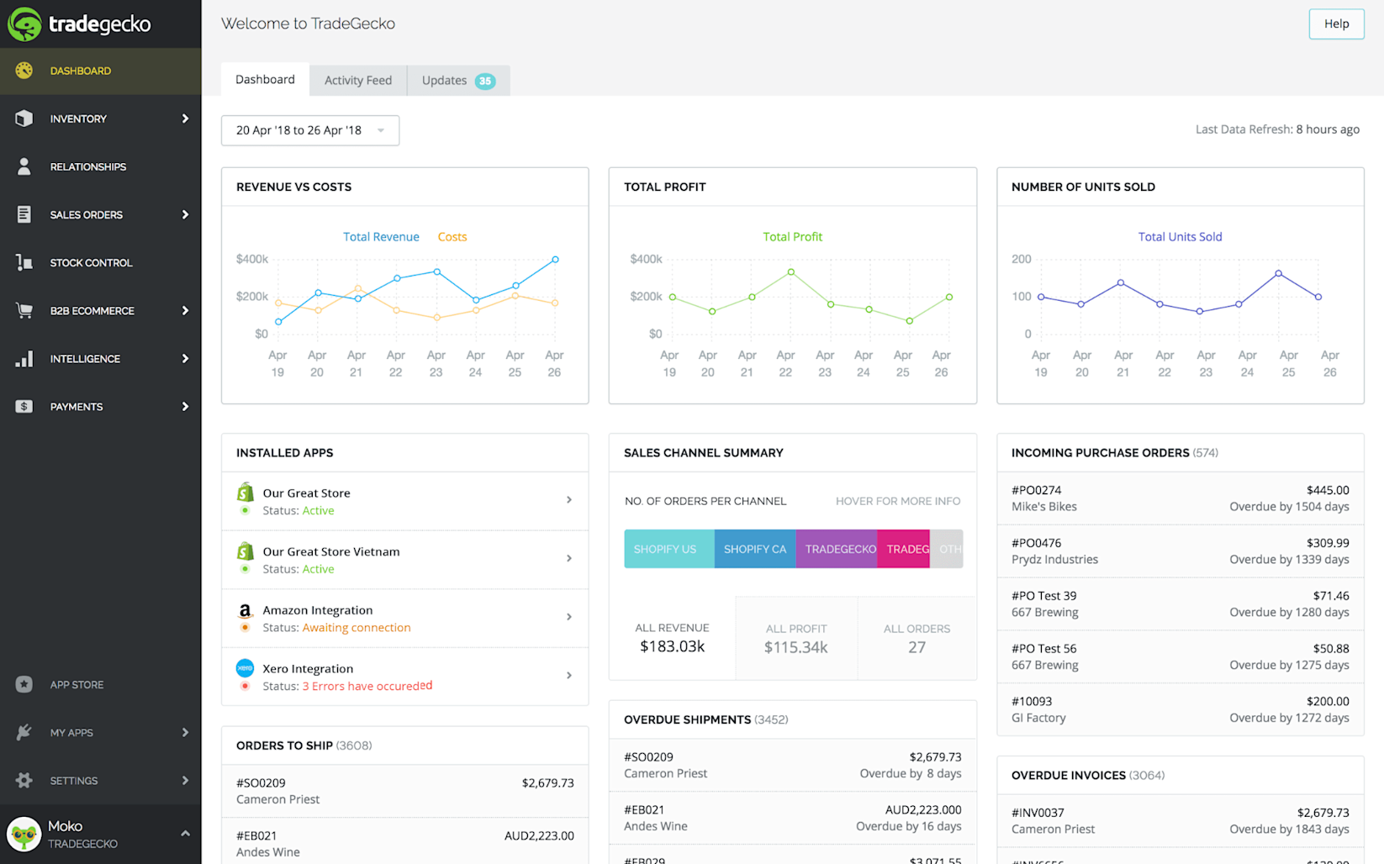Open the Payments dollar icon

[x=24, y=407]
